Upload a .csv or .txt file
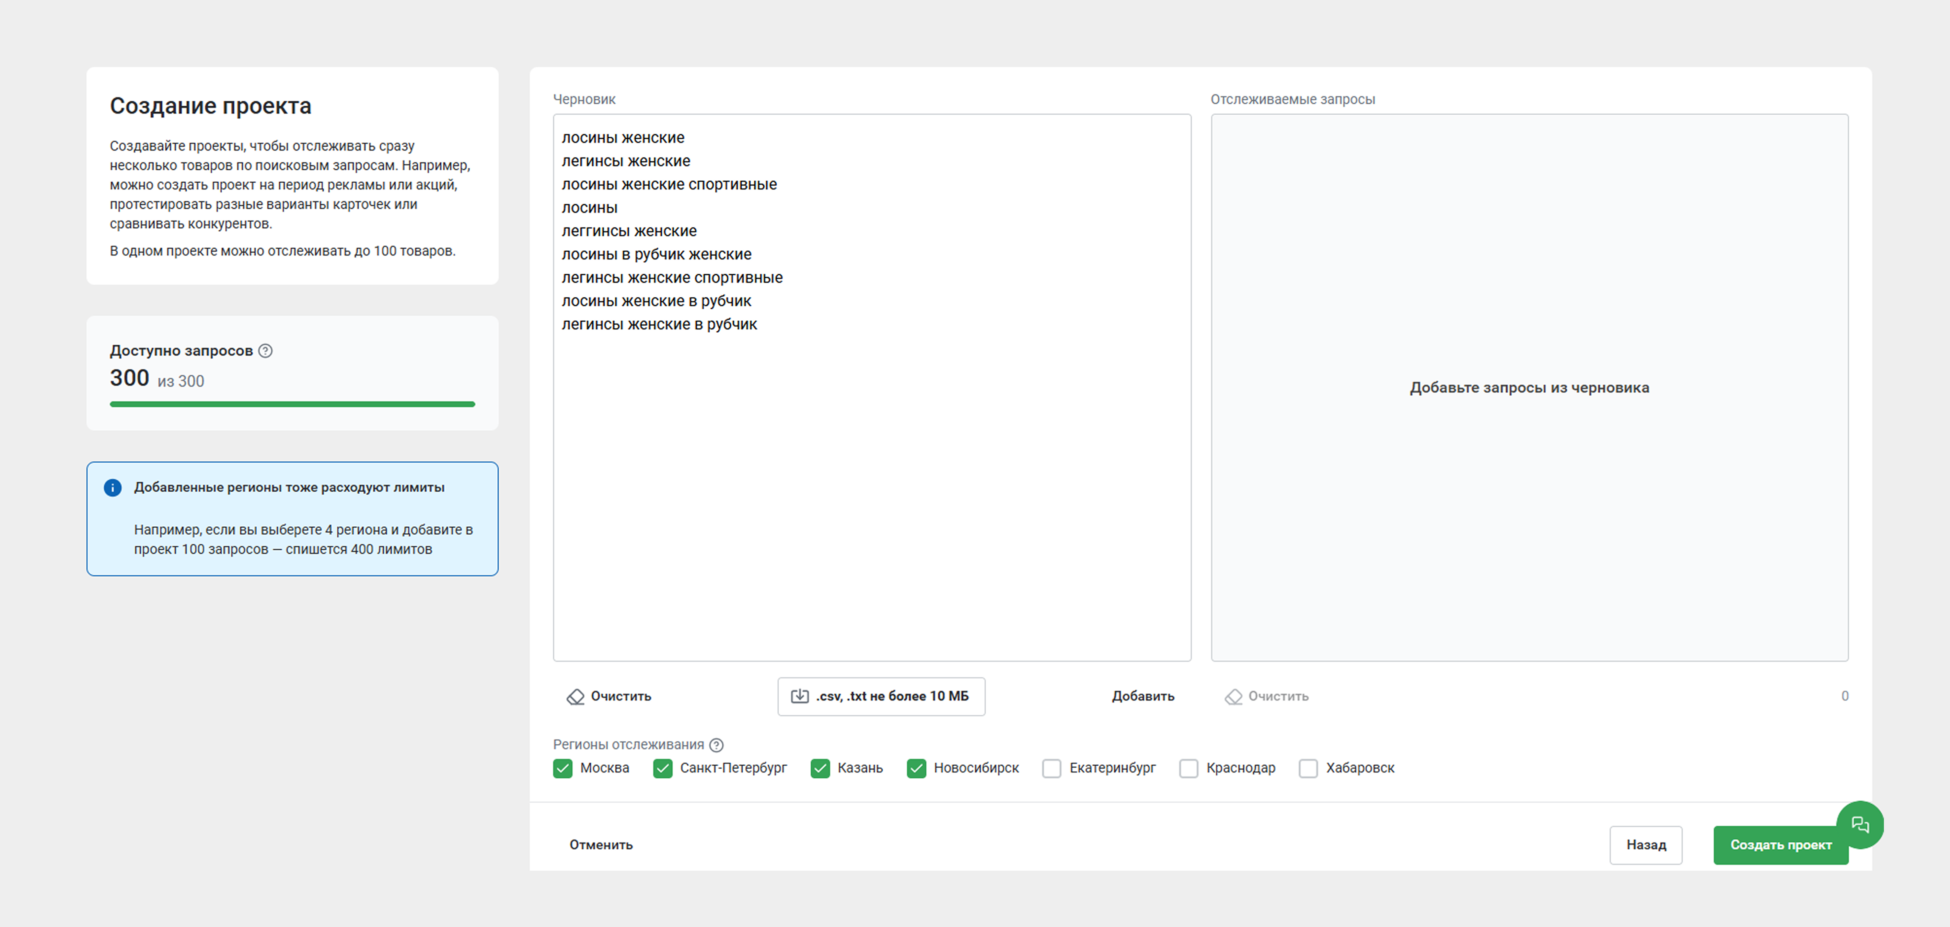Image resolution: width=1950 pixels, height=927 pixels. (881, 696)
